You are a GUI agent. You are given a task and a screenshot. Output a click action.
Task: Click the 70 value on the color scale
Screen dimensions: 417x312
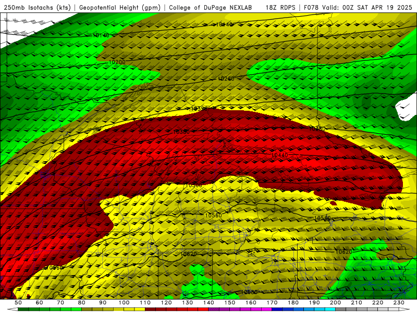coord(60,303)
